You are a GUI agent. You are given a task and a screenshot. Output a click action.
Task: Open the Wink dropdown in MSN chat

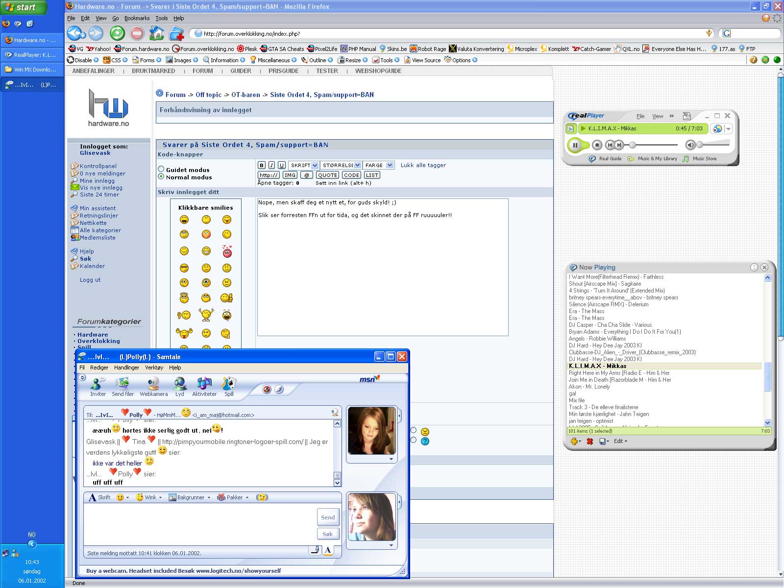pyautogui.click(x=148, y=497)
